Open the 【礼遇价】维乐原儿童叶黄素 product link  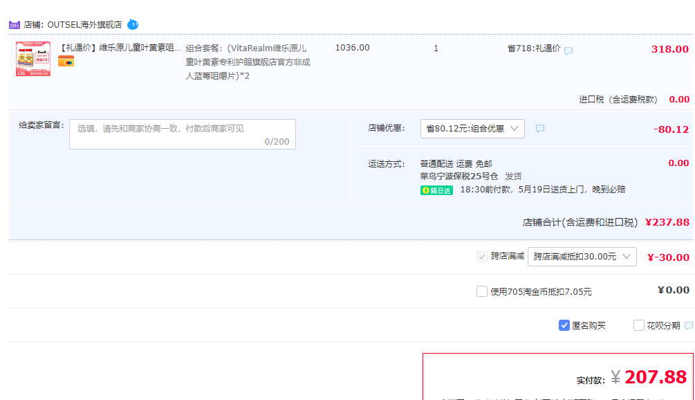[x=119, y=48]
